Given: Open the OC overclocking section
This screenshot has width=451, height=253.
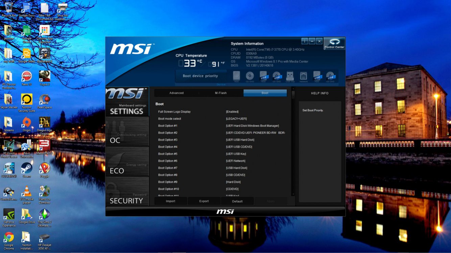Looking at the screenshot, I should click(x=127, y=132).
